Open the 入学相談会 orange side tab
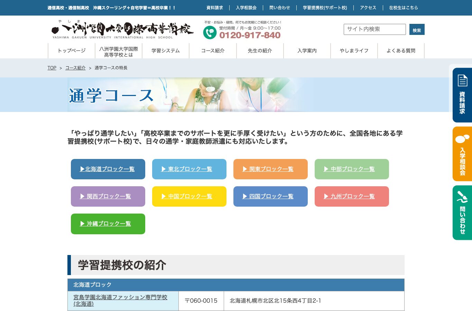The image size is (472, 311). click(x=462, y=154)
